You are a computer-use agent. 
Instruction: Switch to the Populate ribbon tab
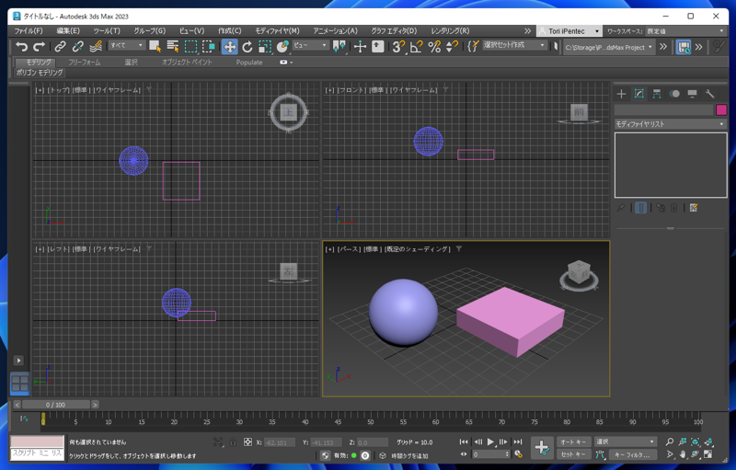point(249,62)
